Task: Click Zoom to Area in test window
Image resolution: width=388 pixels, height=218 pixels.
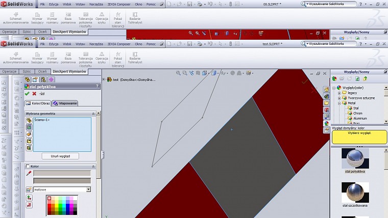Action: pyautogui.click(x=185, y=73)
